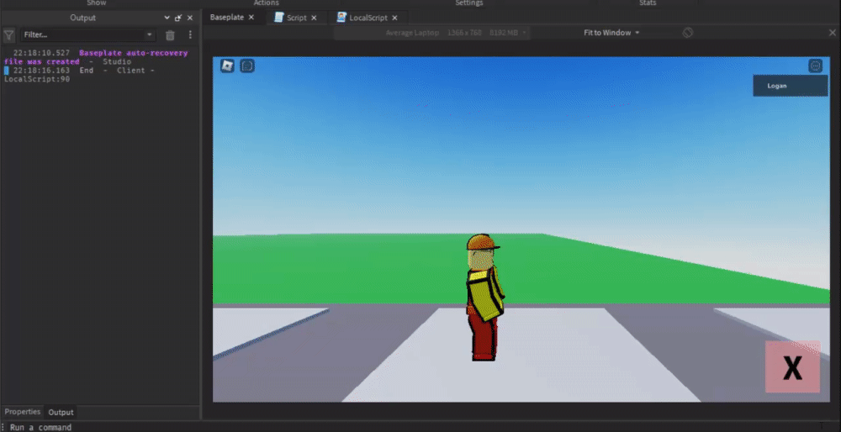Click the Actions section label in ribbon
This screenshot has width=841, height=432.
pyautogui.click(x=266, y=3)
